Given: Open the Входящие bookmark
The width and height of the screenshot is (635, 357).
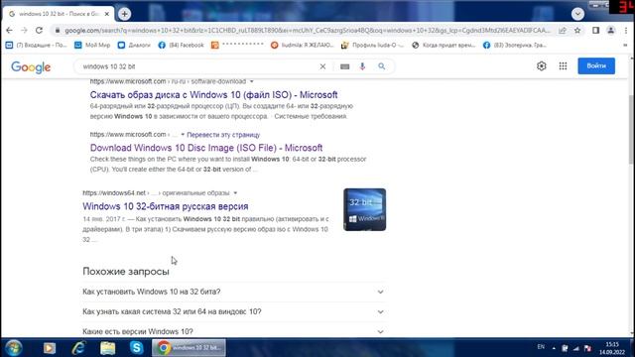Looking at the screenshot, I should point(36,45).
